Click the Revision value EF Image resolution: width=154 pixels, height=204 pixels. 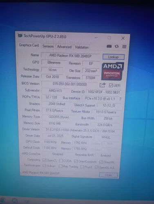(x=91, y=64)
